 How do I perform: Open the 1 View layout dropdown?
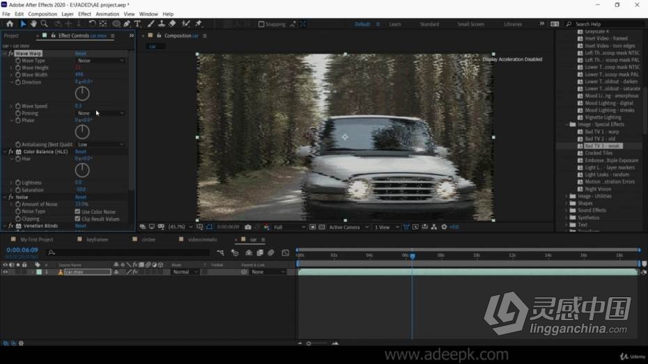[x=387, y=227]
